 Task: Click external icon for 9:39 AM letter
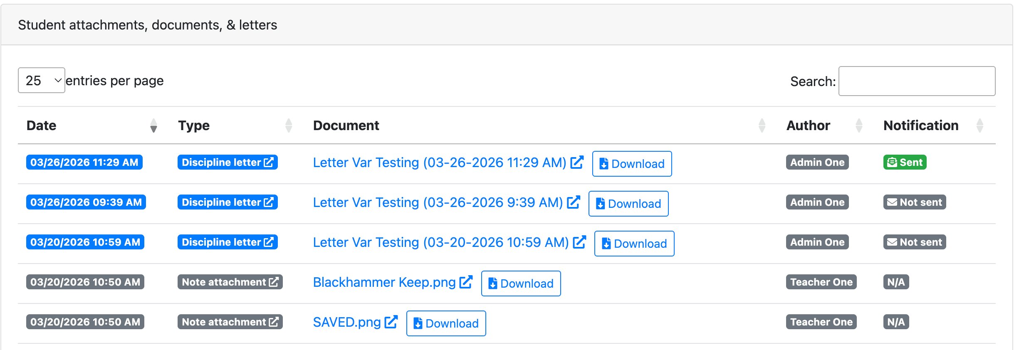pyautogui.click(x=574, y=202)
